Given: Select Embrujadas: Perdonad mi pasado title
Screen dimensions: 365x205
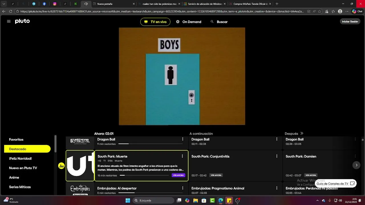Looking at the screenshot, I should click(x=312, y=188).
